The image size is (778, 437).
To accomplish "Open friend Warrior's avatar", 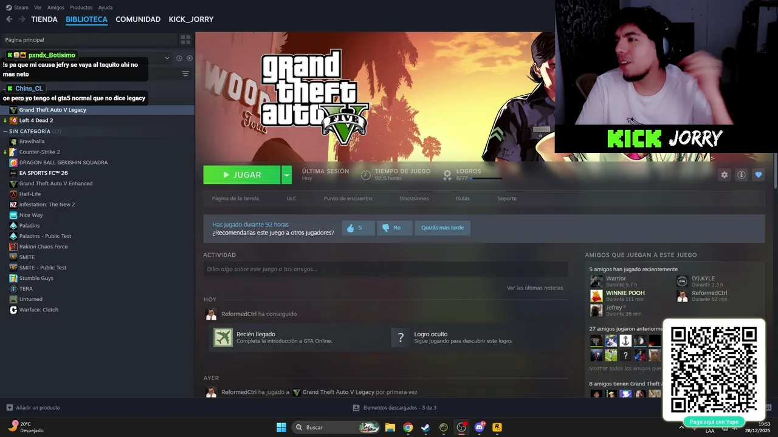I will (x=596, y=281).
